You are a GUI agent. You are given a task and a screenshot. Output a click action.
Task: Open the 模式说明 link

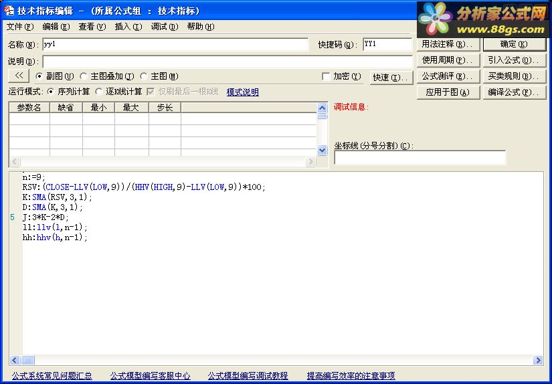point(243,92)
